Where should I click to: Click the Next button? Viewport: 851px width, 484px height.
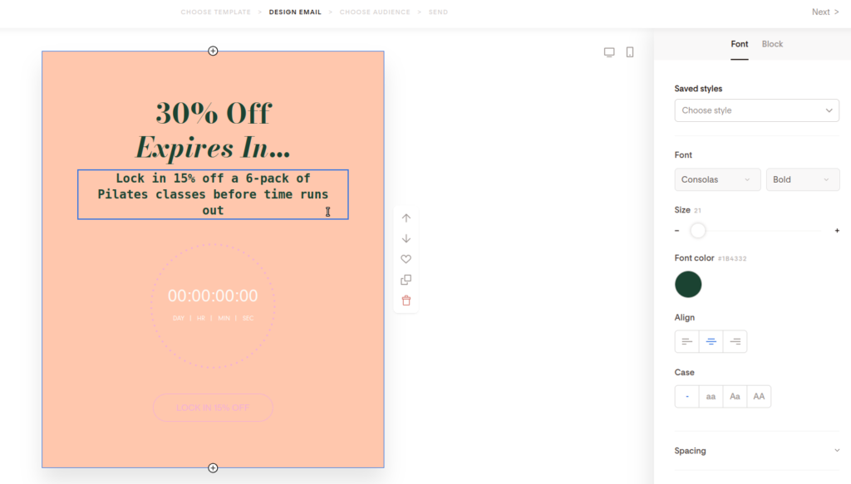pyautogui.click(x=825, y=12)
